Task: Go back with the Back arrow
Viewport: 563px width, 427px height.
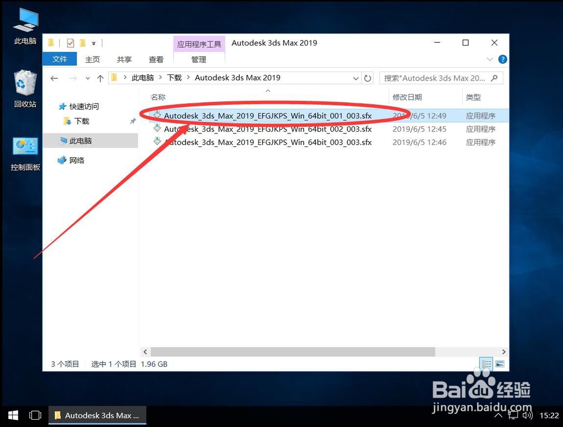Action: (x=54, y=78)
